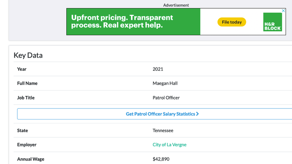Click the $42,890 wage value
The height and width of the screenshot is (164, 292).
[161, 159]
